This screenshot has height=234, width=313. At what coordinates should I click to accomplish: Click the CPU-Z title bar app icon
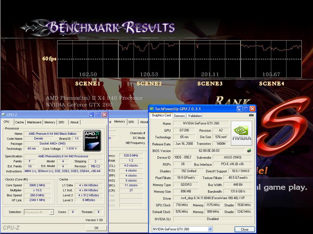[x=3, y=114]
